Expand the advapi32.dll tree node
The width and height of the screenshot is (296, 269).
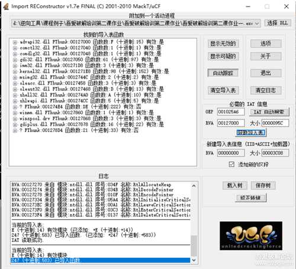coord(15,42)
